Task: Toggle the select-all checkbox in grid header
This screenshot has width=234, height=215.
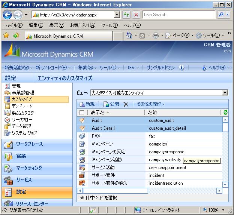Action: pyautogui.click(x=82, y=113)
